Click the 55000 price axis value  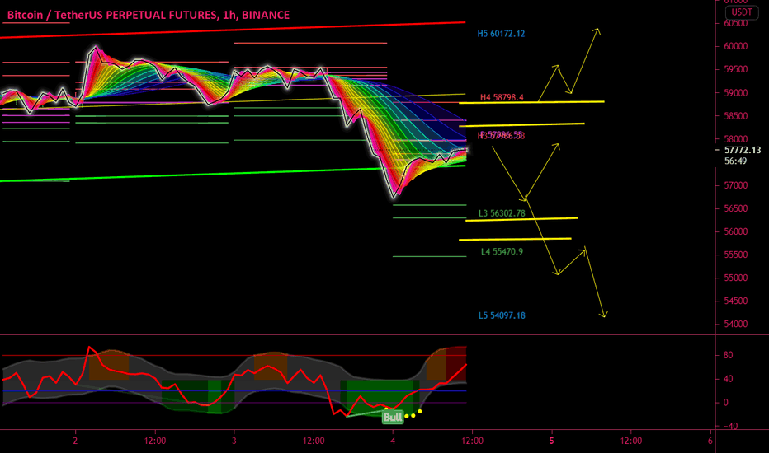736,278
